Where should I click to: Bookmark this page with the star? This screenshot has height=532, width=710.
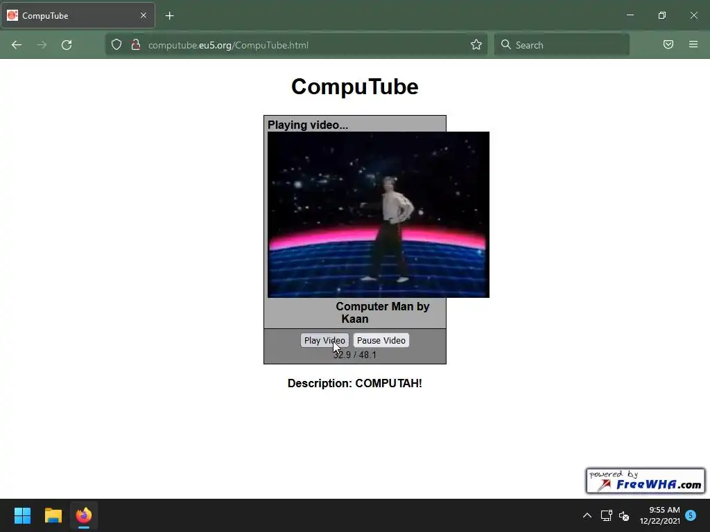click(476, 45)
